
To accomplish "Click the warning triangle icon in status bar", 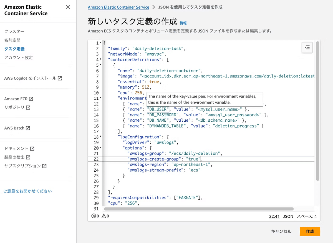I will tap(104, 216).
